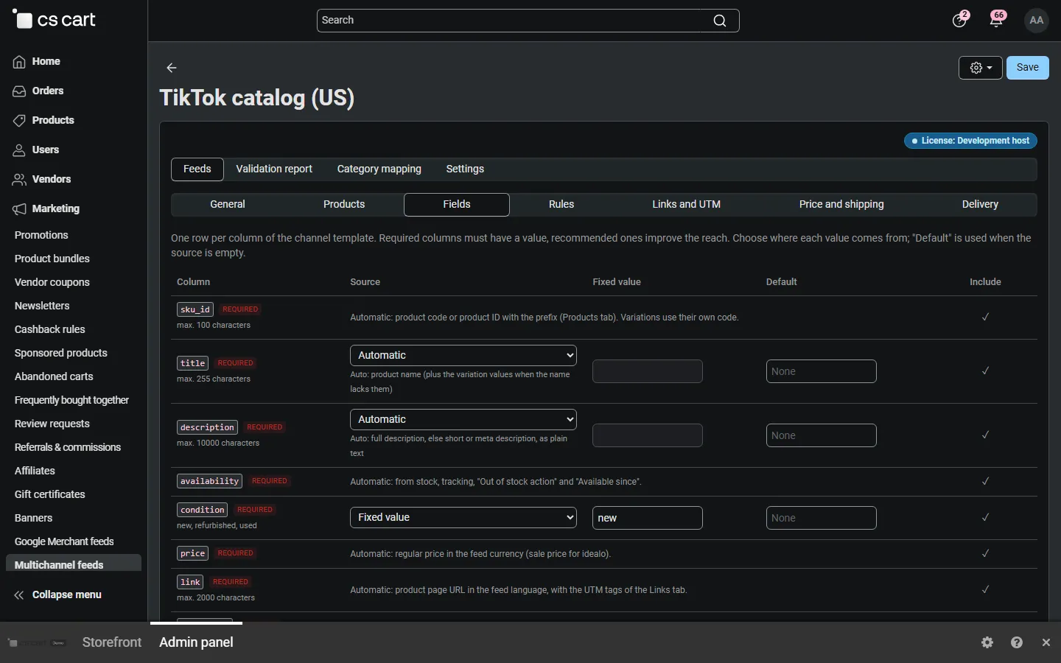Close the bottom demo bar
Screen dimensions: 1061x663
click(1046, 642)
